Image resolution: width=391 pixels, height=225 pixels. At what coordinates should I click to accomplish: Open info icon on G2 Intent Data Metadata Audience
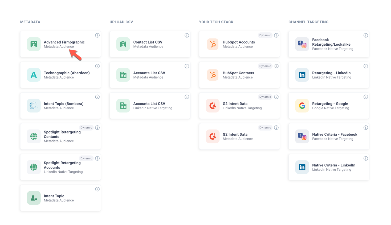(276, 128)
